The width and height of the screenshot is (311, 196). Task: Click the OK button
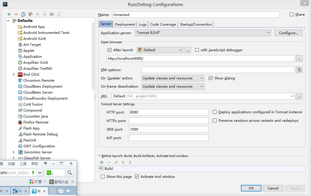pyautogui.click(x=251, y=188)
